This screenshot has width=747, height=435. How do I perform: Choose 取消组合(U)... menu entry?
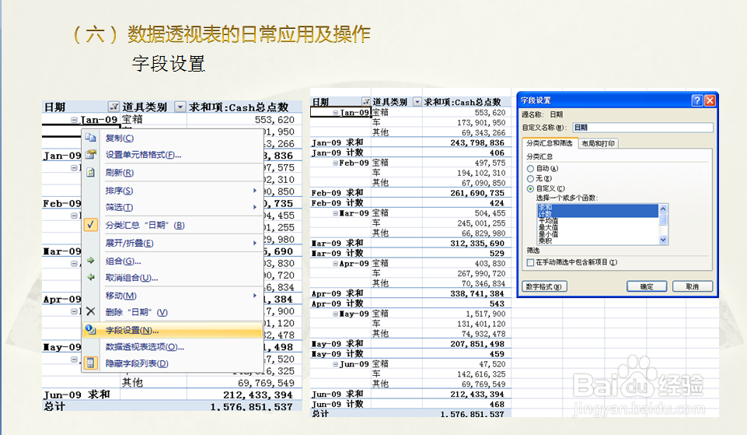tap(173, 278)
